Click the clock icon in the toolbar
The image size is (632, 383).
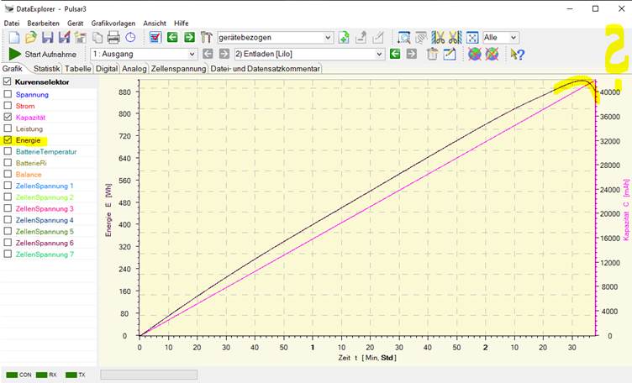coord(130,38)
